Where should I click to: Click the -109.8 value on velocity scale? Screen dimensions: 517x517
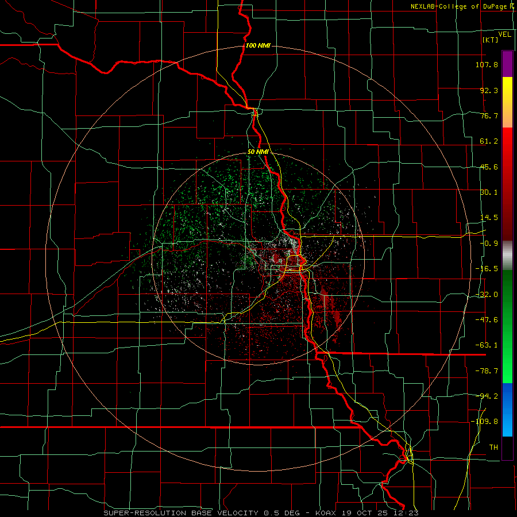(x=484, y=422)
